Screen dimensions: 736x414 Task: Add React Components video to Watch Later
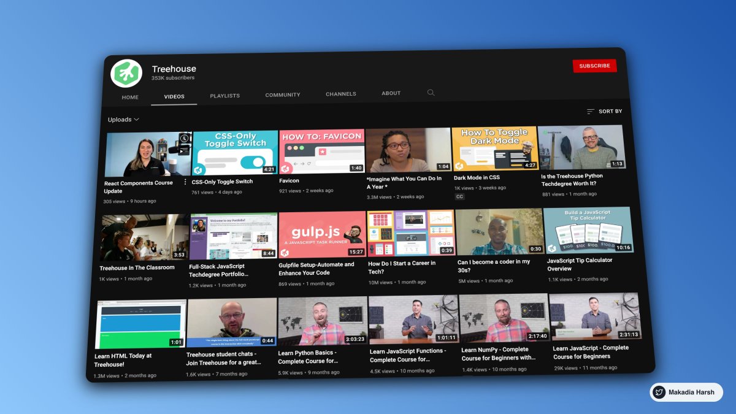click(x=184, y=139)
